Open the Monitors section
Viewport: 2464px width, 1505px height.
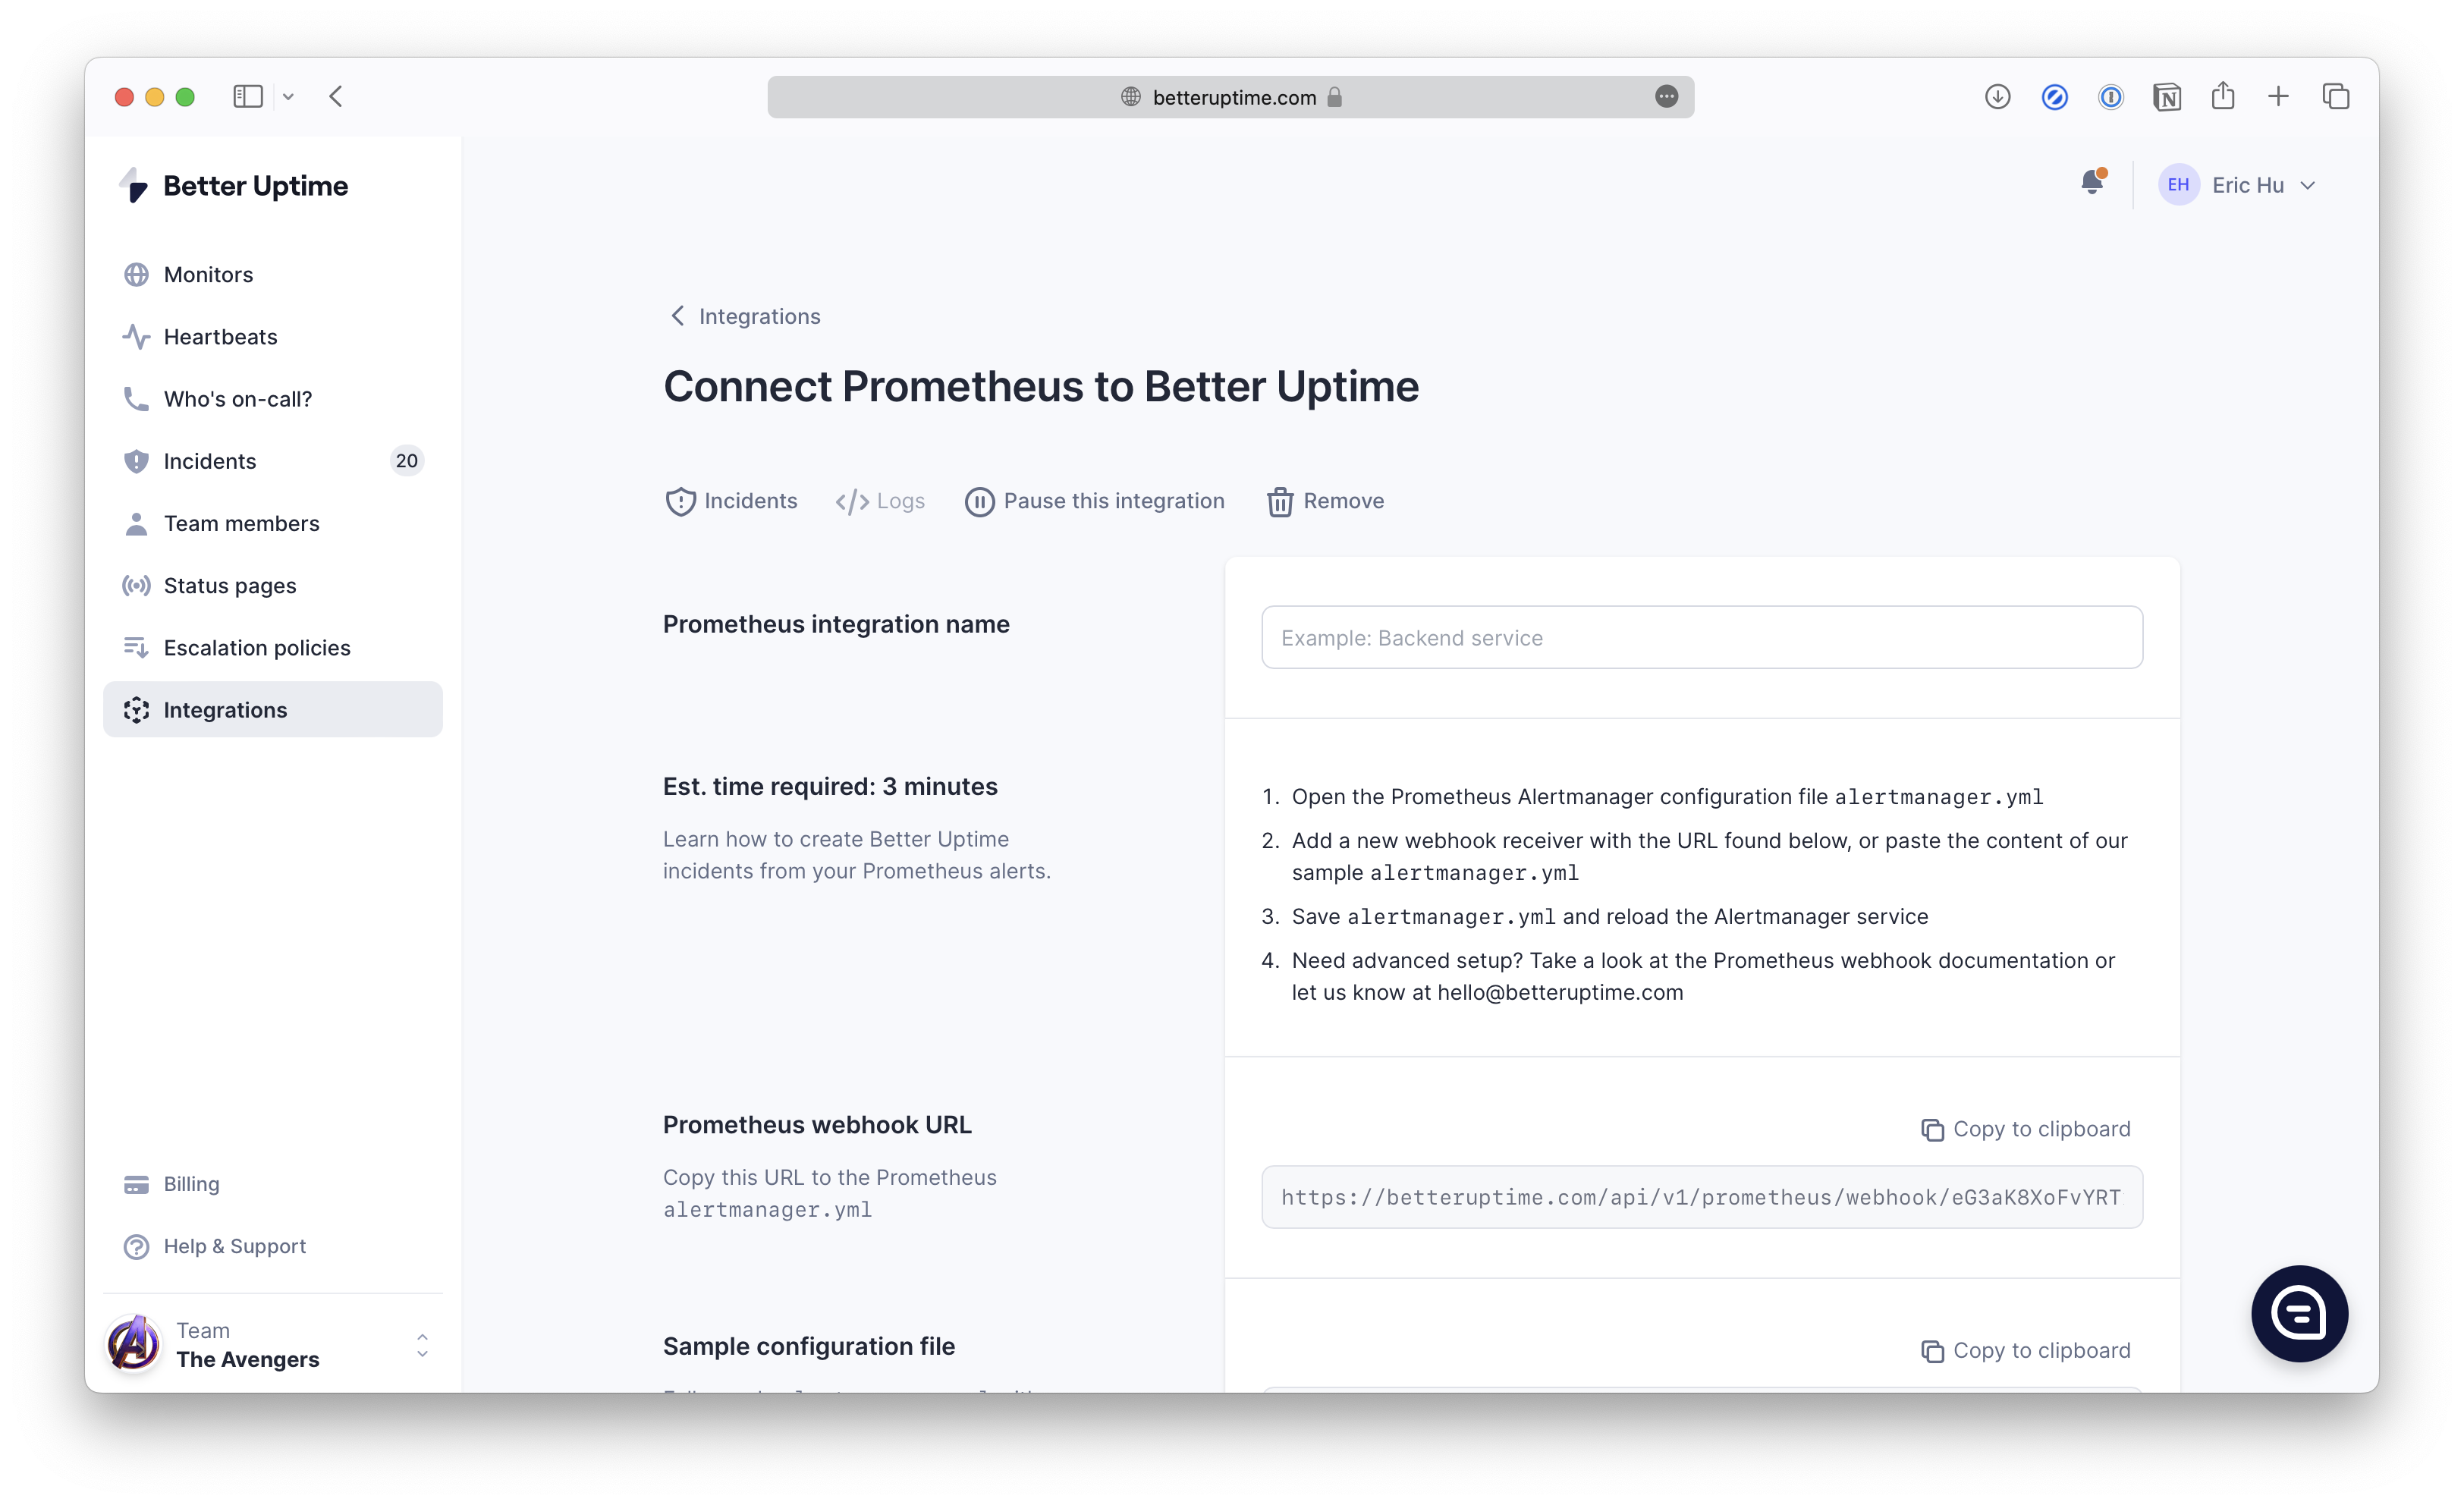[208, 274]
